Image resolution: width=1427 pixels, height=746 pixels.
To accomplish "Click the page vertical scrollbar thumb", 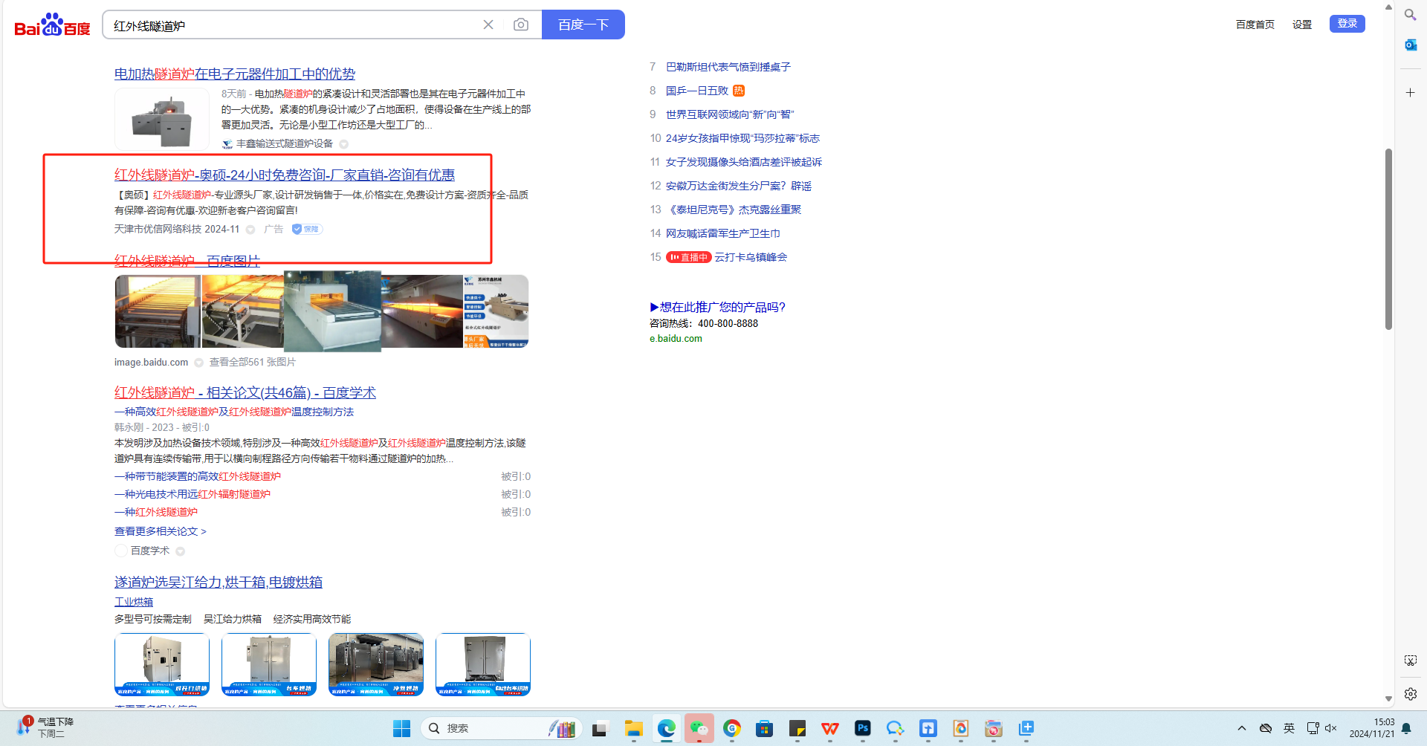I will coord(1388,238).
